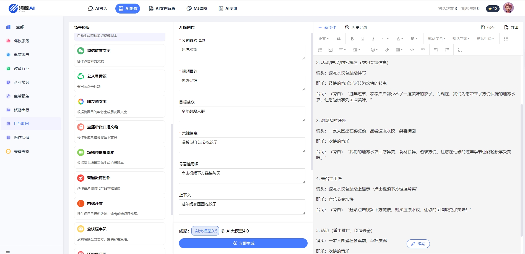Switch to the MJ绘图 tab
This screenshot has height=254, width=525.
click(x=197, y=9)
